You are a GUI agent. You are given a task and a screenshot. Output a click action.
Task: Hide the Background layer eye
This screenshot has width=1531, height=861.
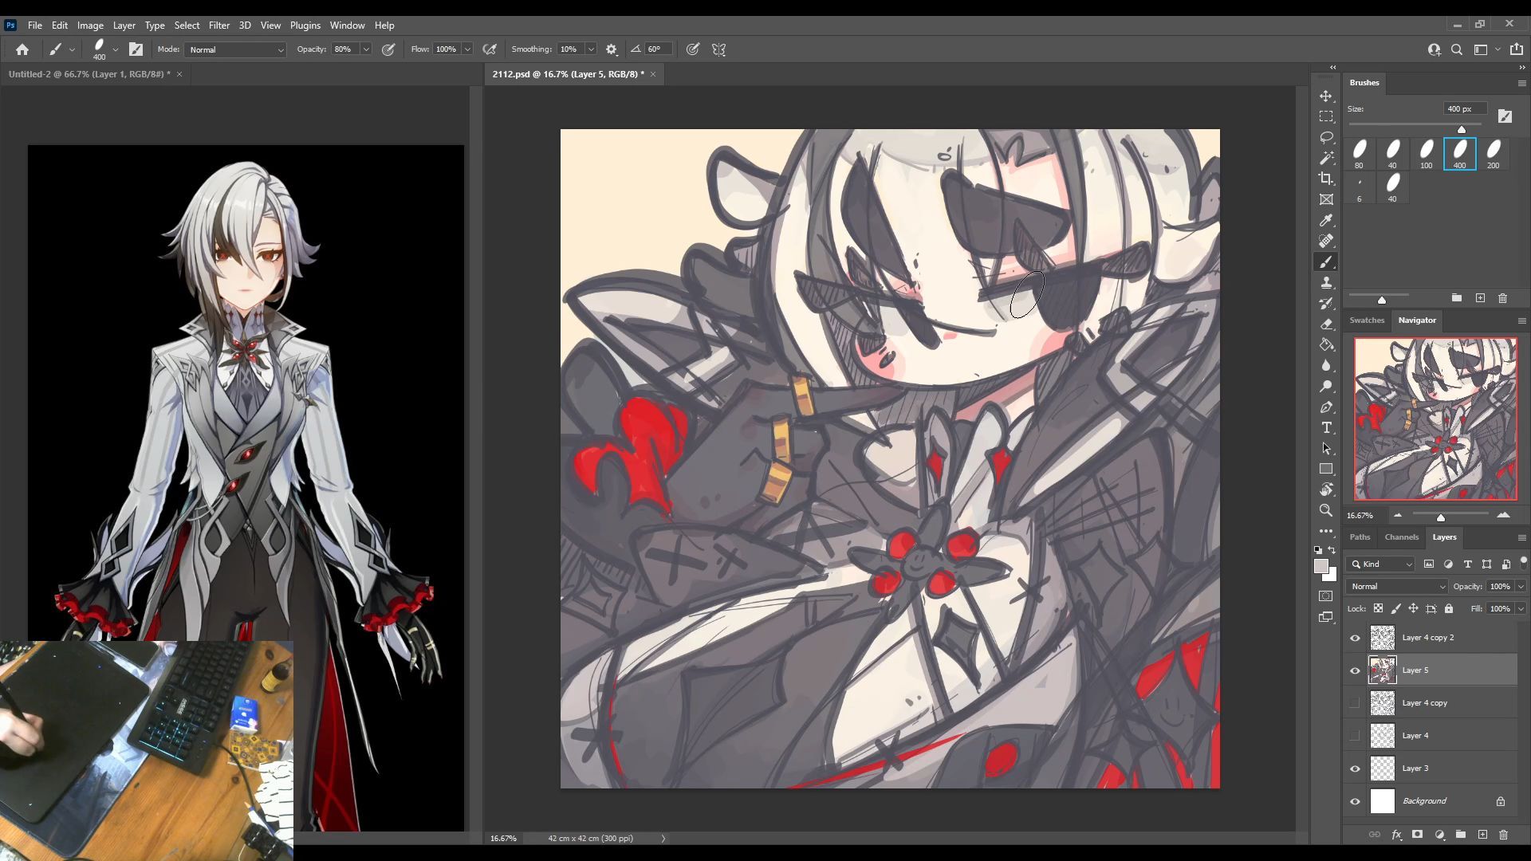[x=1355, y=801]
